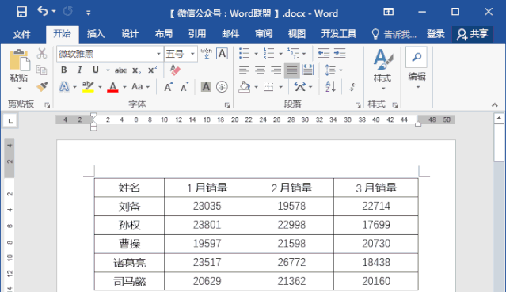Image resolution: width=506 pixels, height=292 pixels.
Task: Clear all formatting with eraser icon
Action: click(x=175, y=70)
